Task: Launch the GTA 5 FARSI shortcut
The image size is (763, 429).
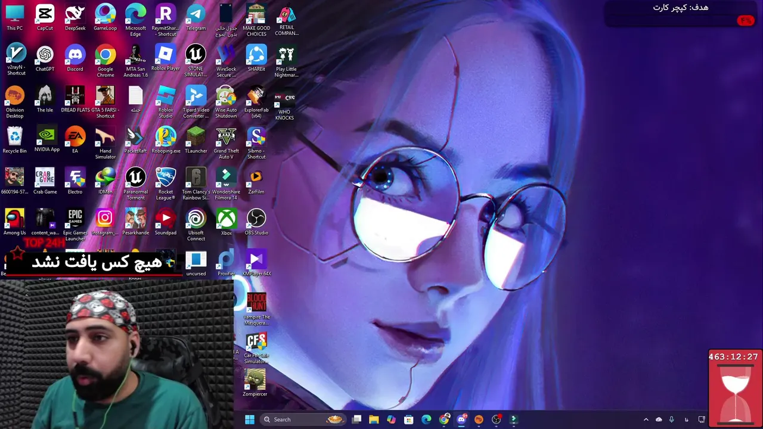Action: 105,102
